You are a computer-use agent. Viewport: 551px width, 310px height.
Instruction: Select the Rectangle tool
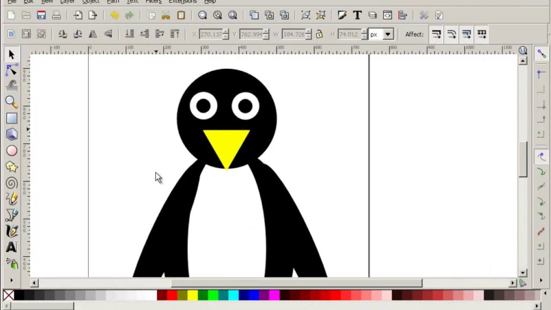(x=12, y=118)
